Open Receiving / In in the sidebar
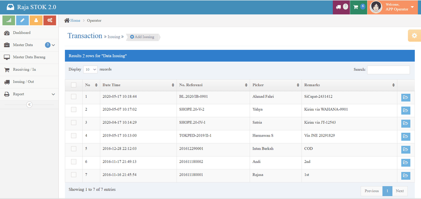The image size is (421, 199). pos(29,69)
